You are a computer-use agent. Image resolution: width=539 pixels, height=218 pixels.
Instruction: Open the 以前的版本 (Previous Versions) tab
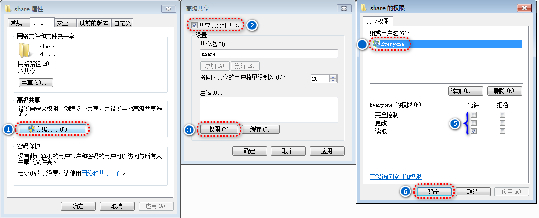click(94, 23)
